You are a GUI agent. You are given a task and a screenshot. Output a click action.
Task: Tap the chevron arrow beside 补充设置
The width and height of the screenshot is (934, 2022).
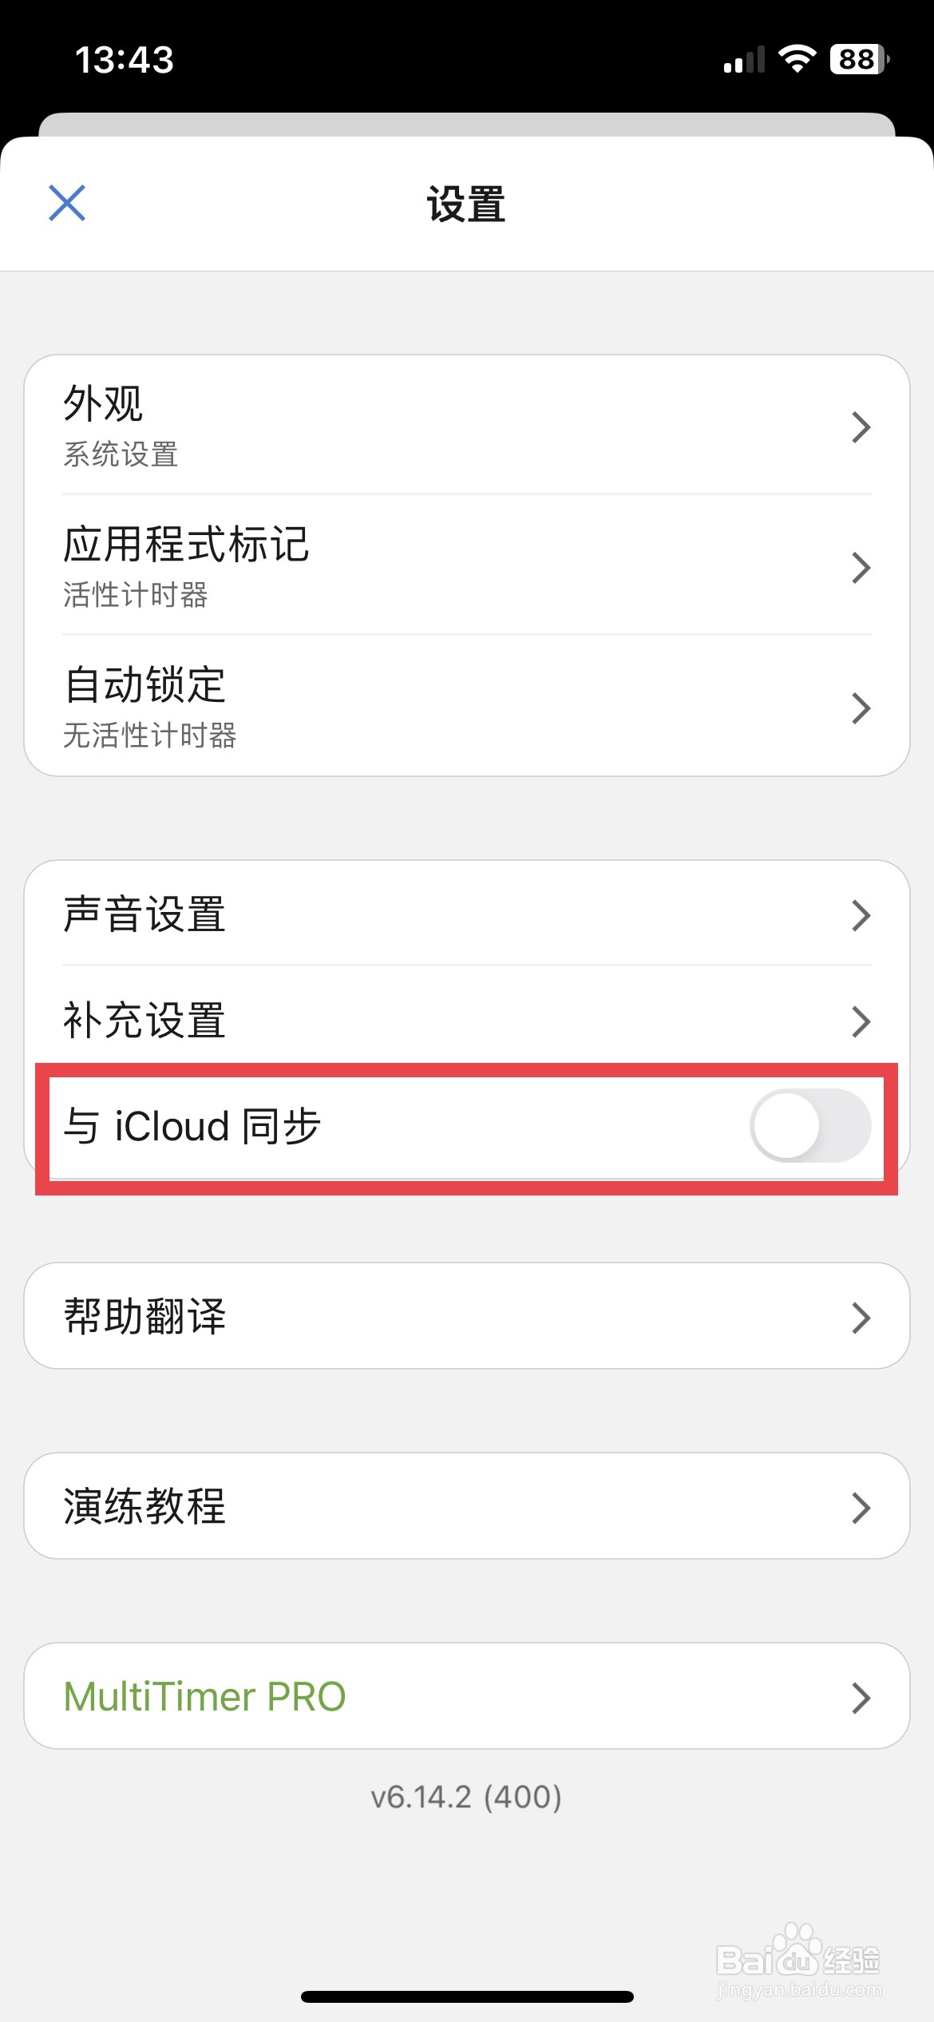(861, 1021)
